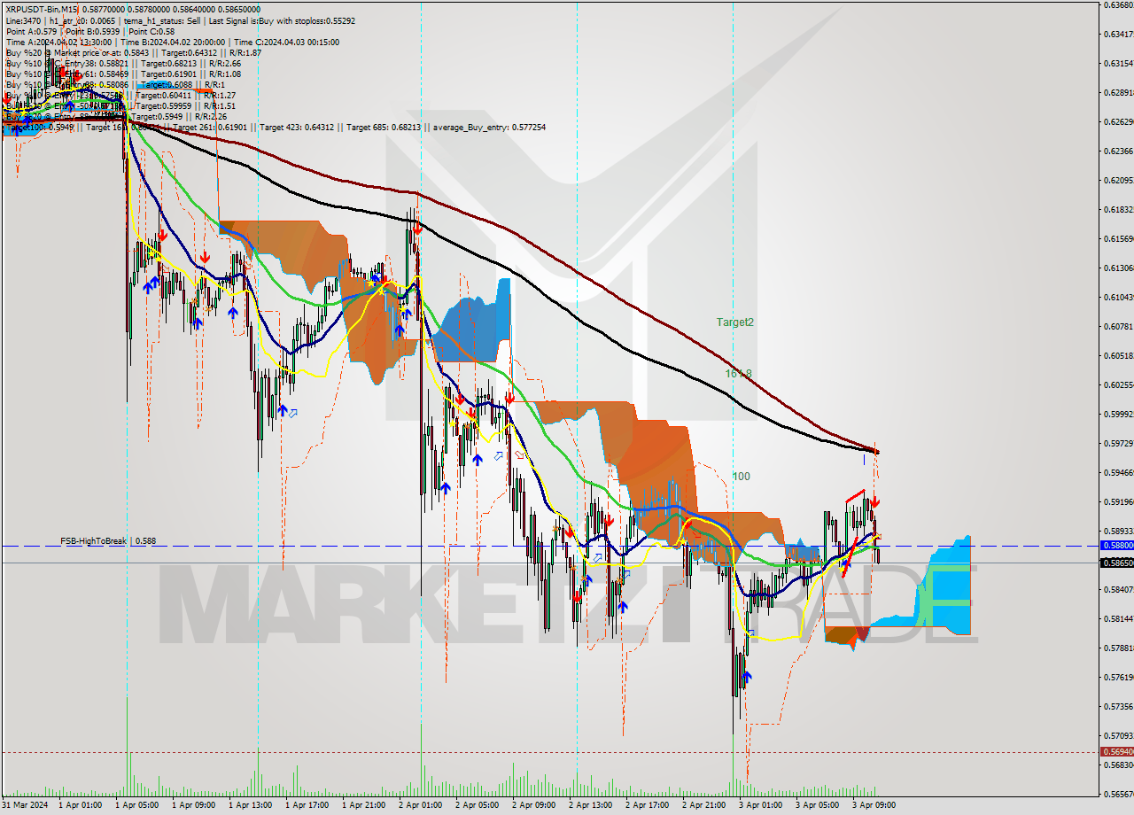Viewport: 1134px width, 815px height.
Task: Click the blue buy arrow beside the 3 Apr low
Action: [x=749, y=678]
